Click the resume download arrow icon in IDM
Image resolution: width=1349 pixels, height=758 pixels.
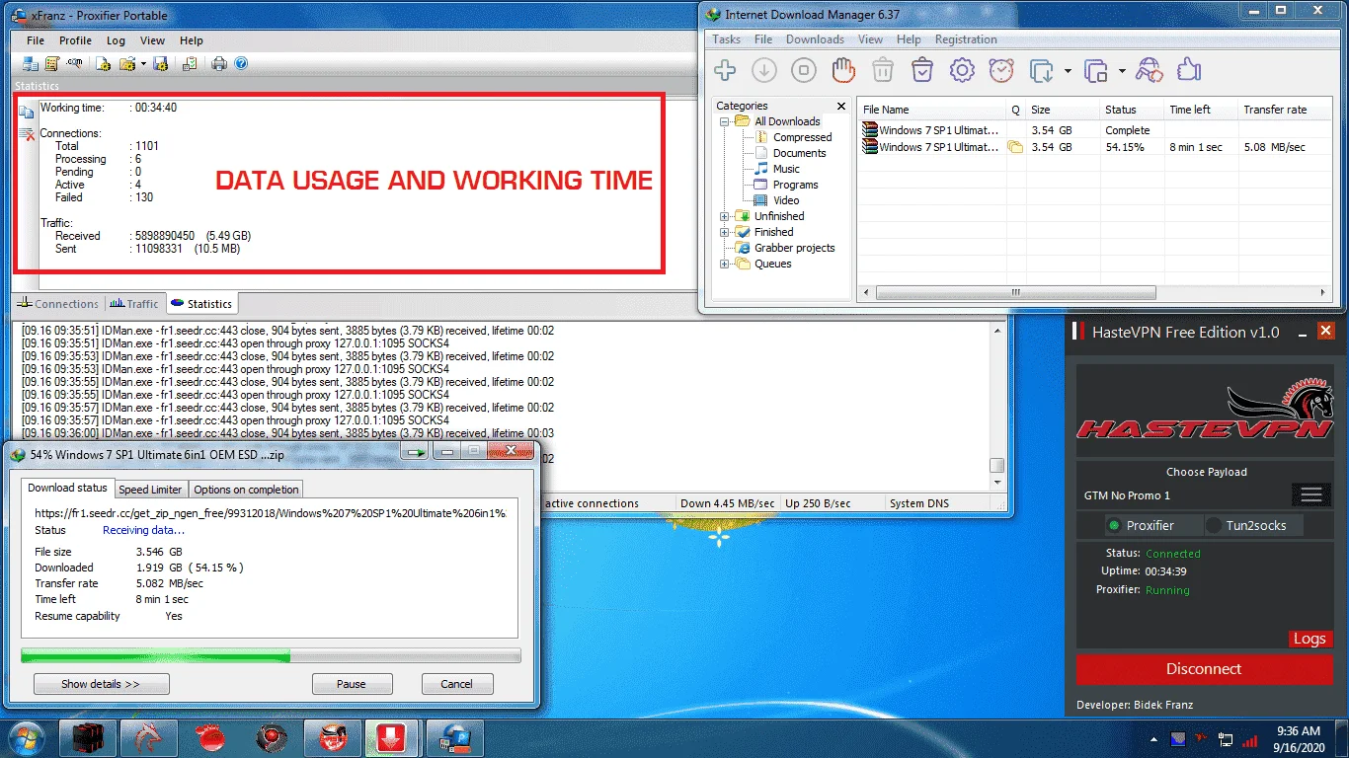(764, 70)
